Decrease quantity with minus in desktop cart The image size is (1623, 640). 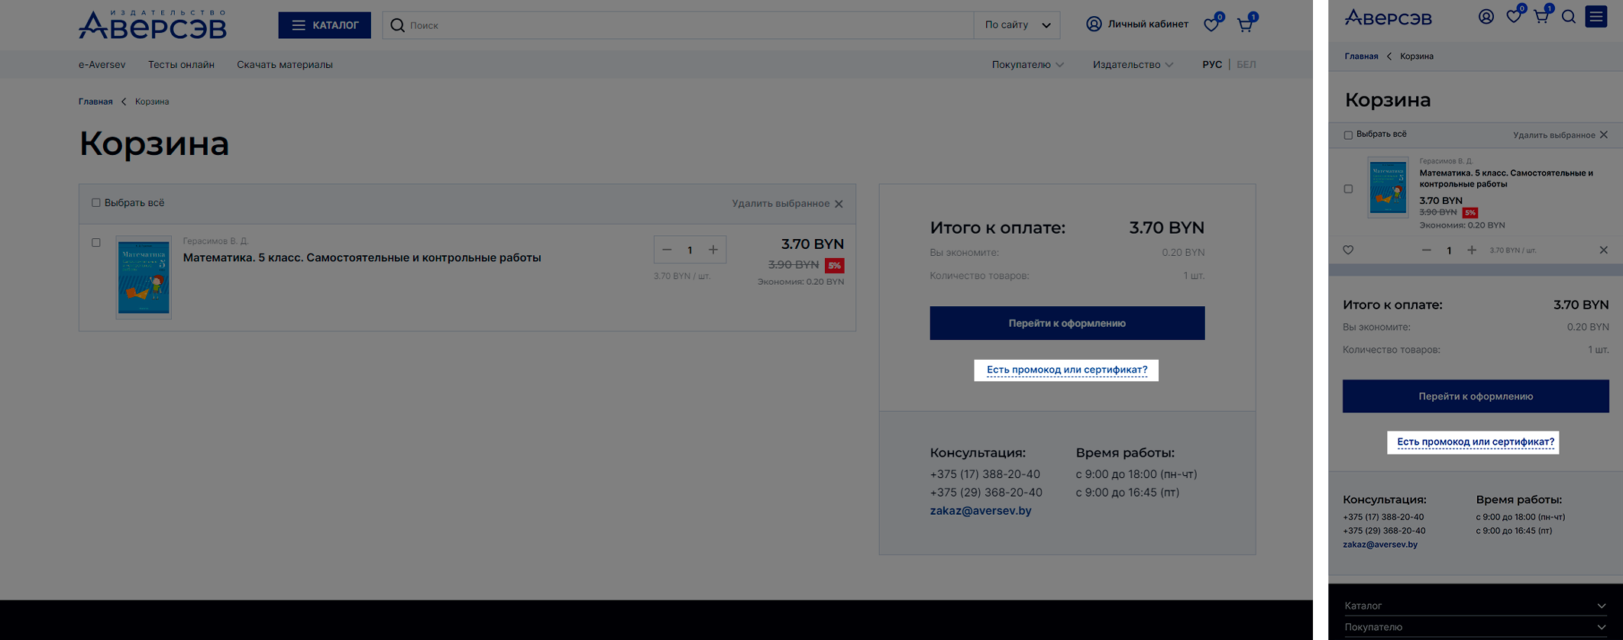pos(667,250)
